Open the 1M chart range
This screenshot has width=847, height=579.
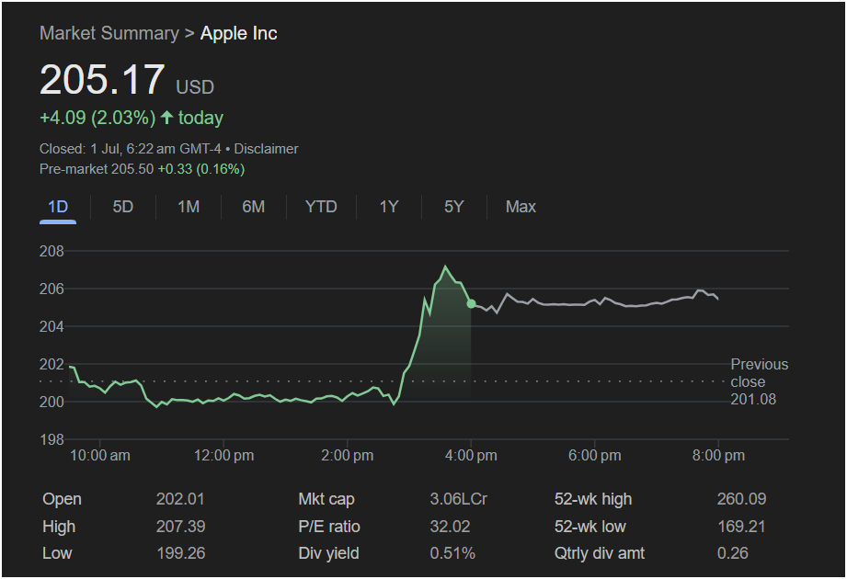[x=189, y=207]
